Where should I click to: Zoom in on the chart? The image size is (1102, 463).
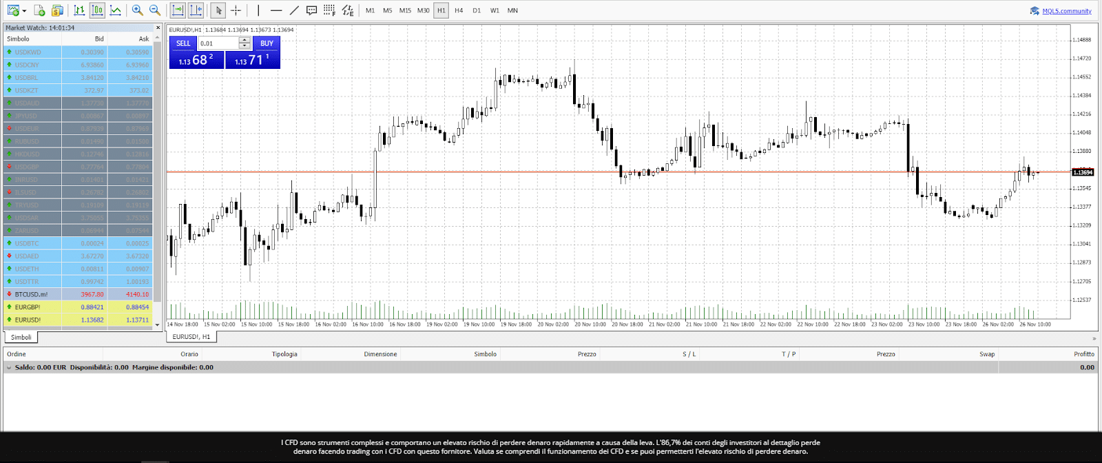[x=137, y=10]
